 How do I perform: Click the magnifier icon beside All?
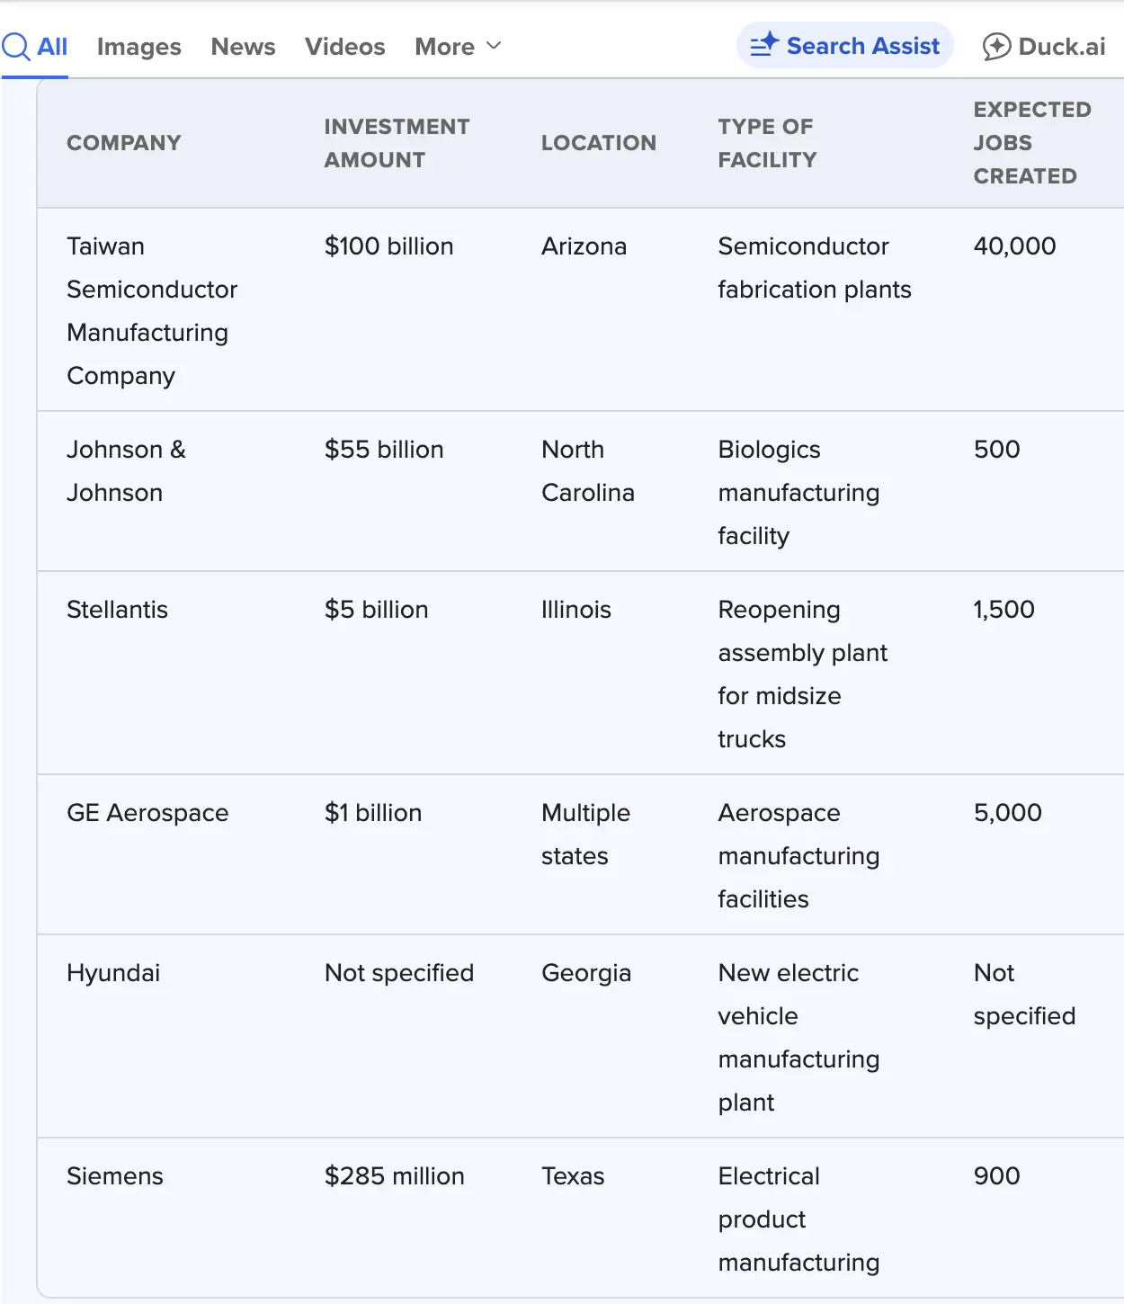(16, 46)
